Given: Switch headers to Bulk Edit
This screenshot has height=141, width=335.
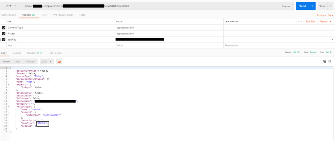Looking at the screenshot, I should (x=311, y=21).
